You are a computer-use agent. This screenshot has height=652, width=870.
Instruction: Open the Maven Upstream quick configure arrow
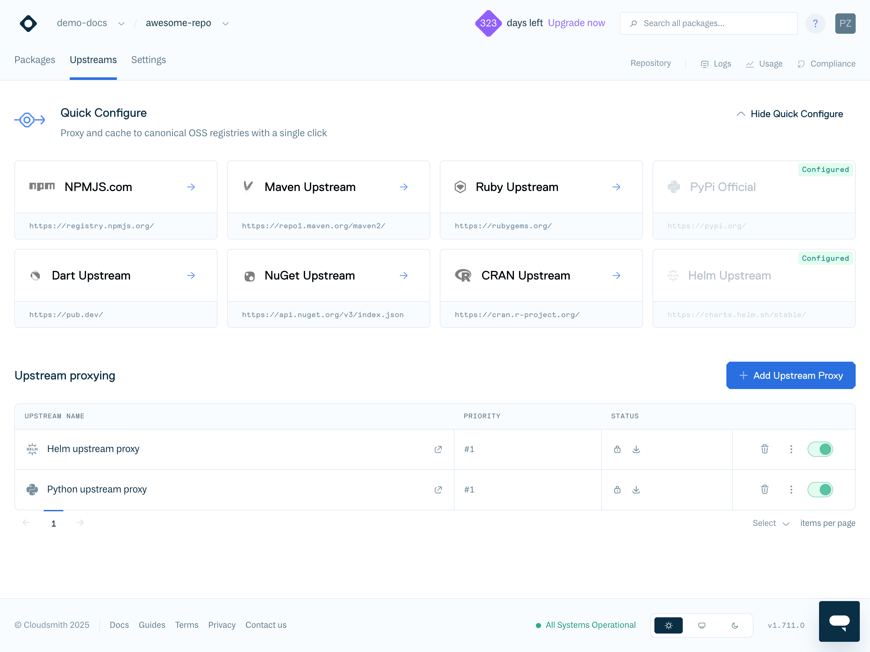[404, 187]
